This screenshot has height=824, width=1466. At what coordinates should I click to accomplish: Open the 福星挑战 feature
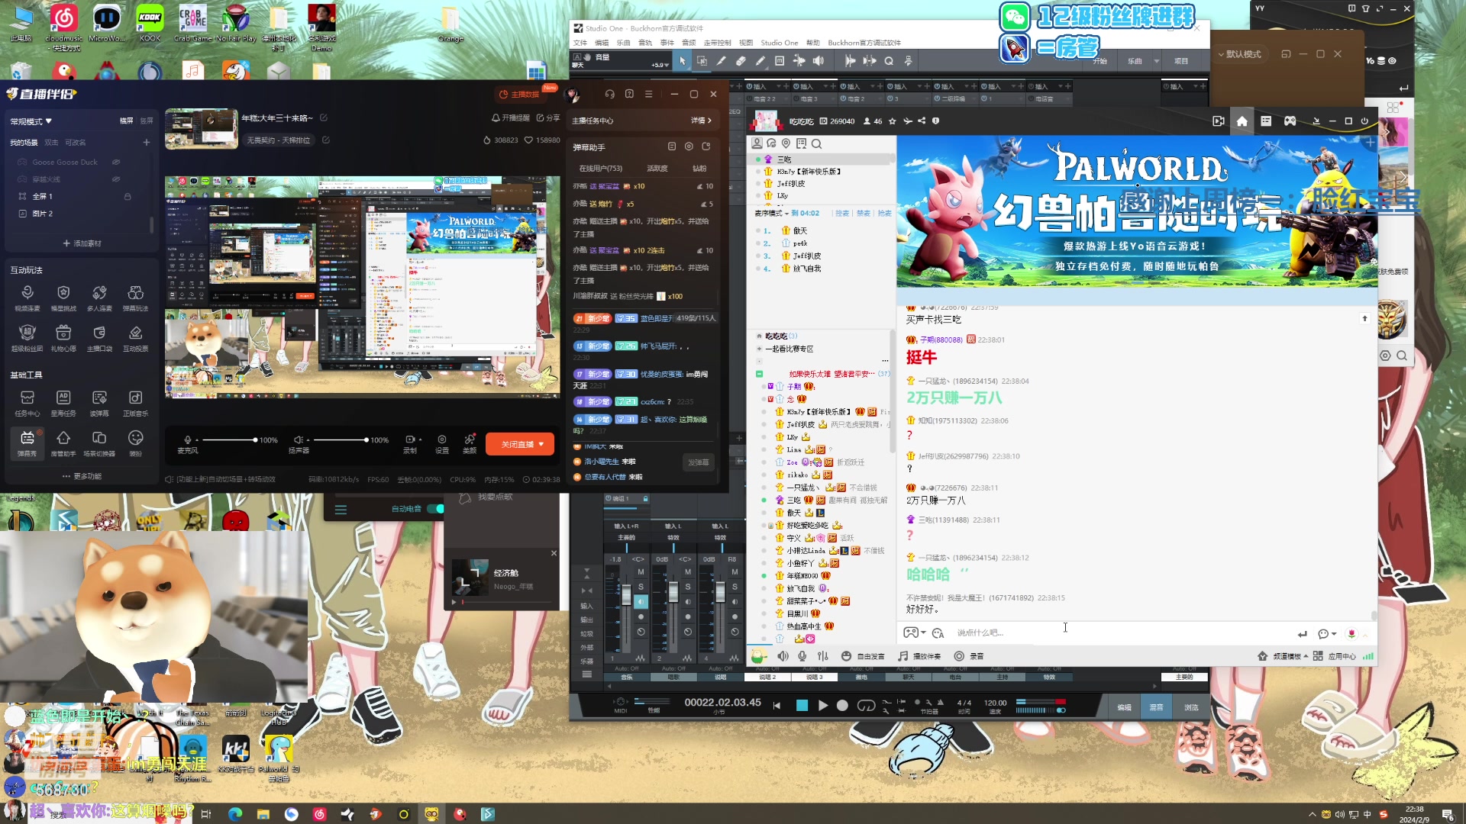(63, 298)
